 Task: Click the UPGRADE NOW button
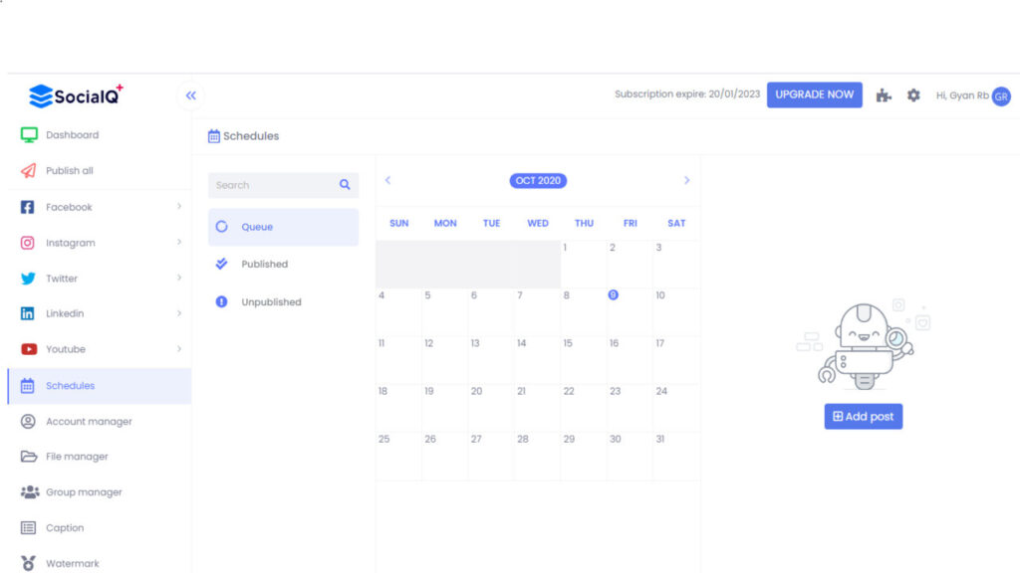(814, 95)
